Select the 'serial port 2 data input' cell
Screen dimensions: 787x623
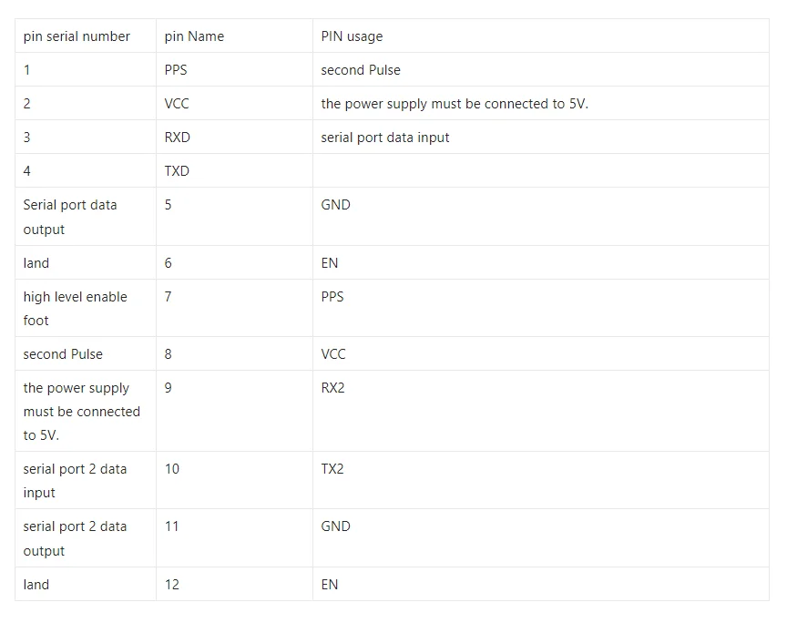(86, 480)
